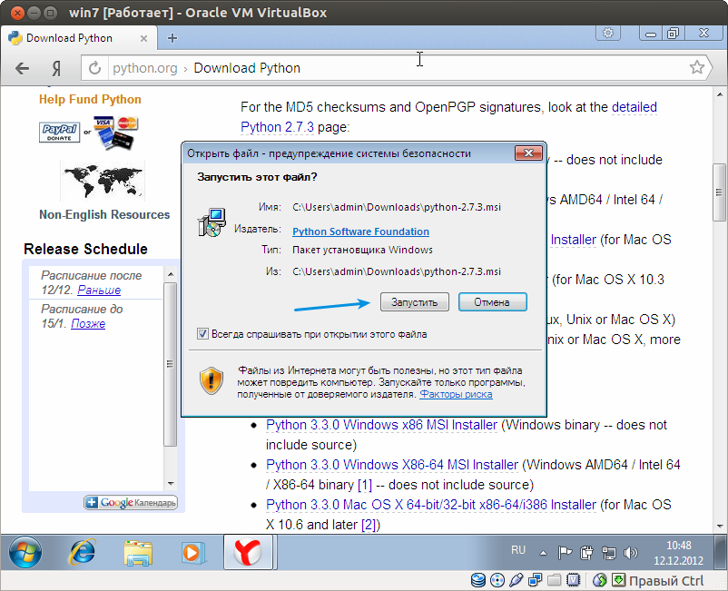
Task: Click the page scrollbar down arrow
Action: pos(720,527)
